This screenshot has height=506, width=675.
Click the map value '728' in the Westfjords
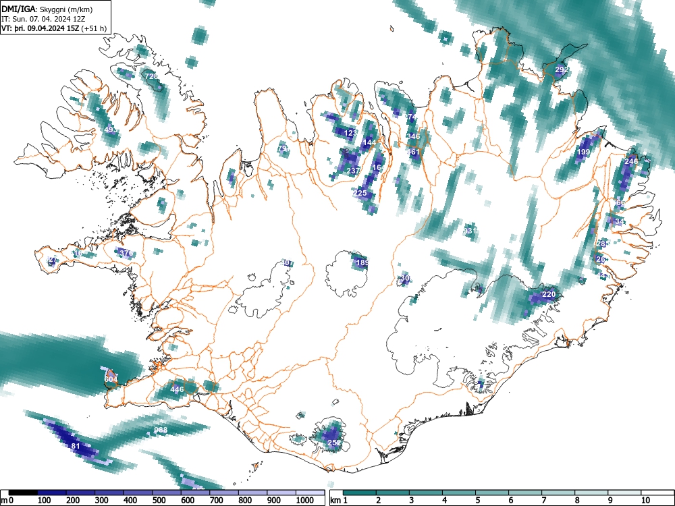(x=151, y=76)
